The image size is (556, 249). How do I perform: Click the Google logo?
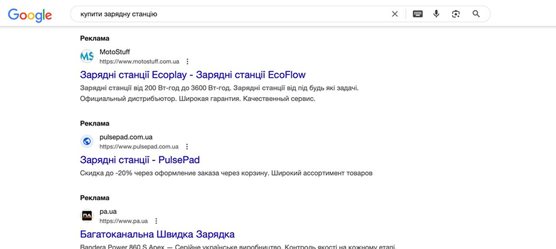pyautogui.click(x=30, y=14)
